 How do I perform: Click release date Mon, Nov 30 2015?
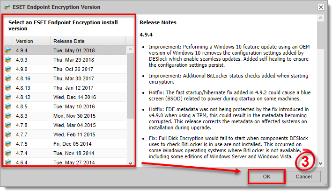pyautogui.click(x=74, y=116)
